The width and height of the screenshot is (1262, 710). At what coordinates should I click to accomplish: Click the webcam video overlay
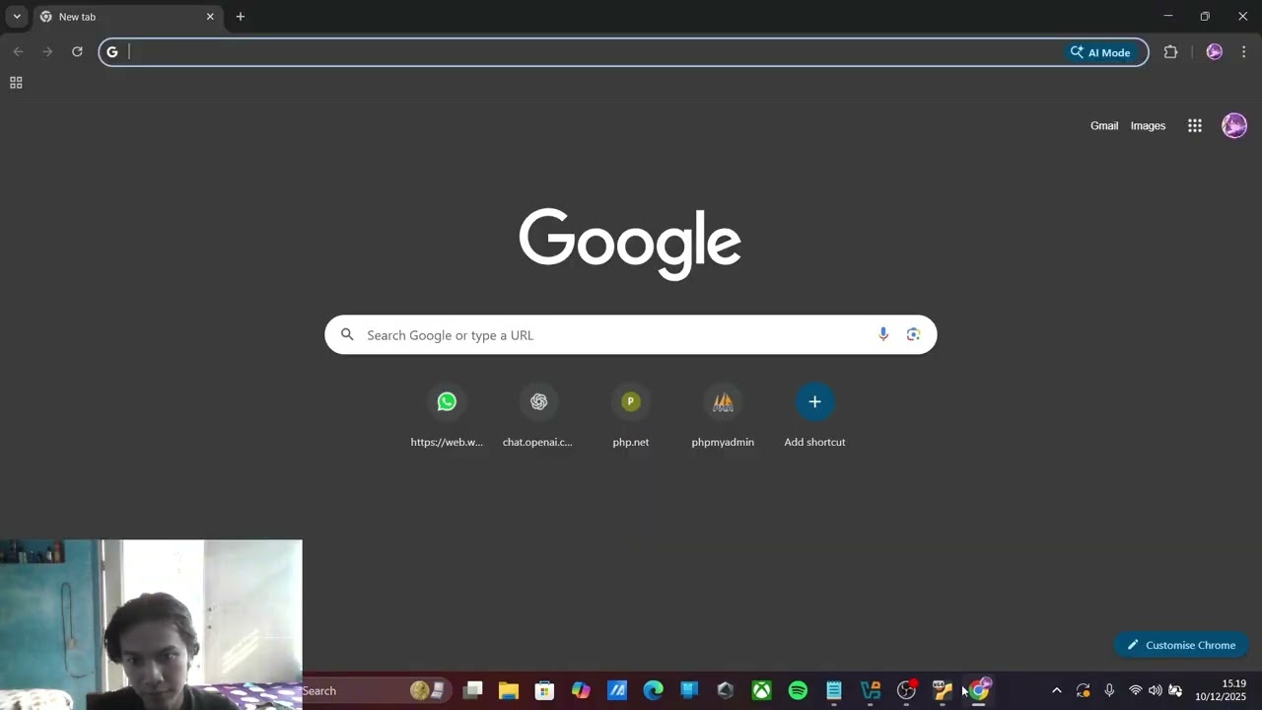coord(151,624)
